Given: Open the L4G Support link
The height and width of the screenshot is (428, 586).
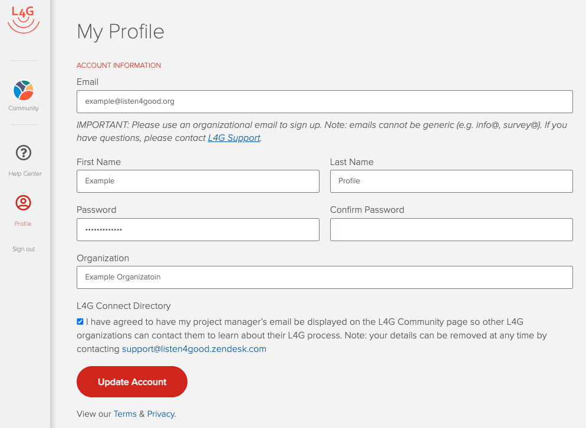Looking at the screenshot, I should coord(233,137).
